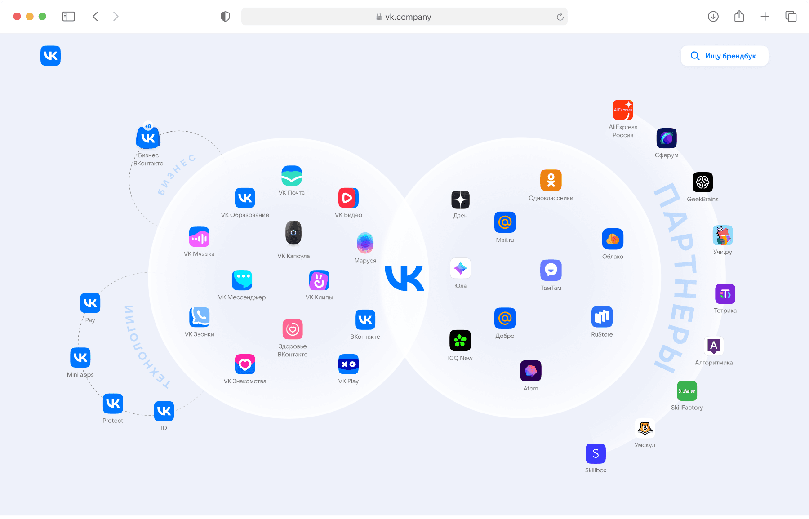Screen dimensions: 809x519
Task: Toggle the Safari sidebar
Action: [x=68, y=17]
